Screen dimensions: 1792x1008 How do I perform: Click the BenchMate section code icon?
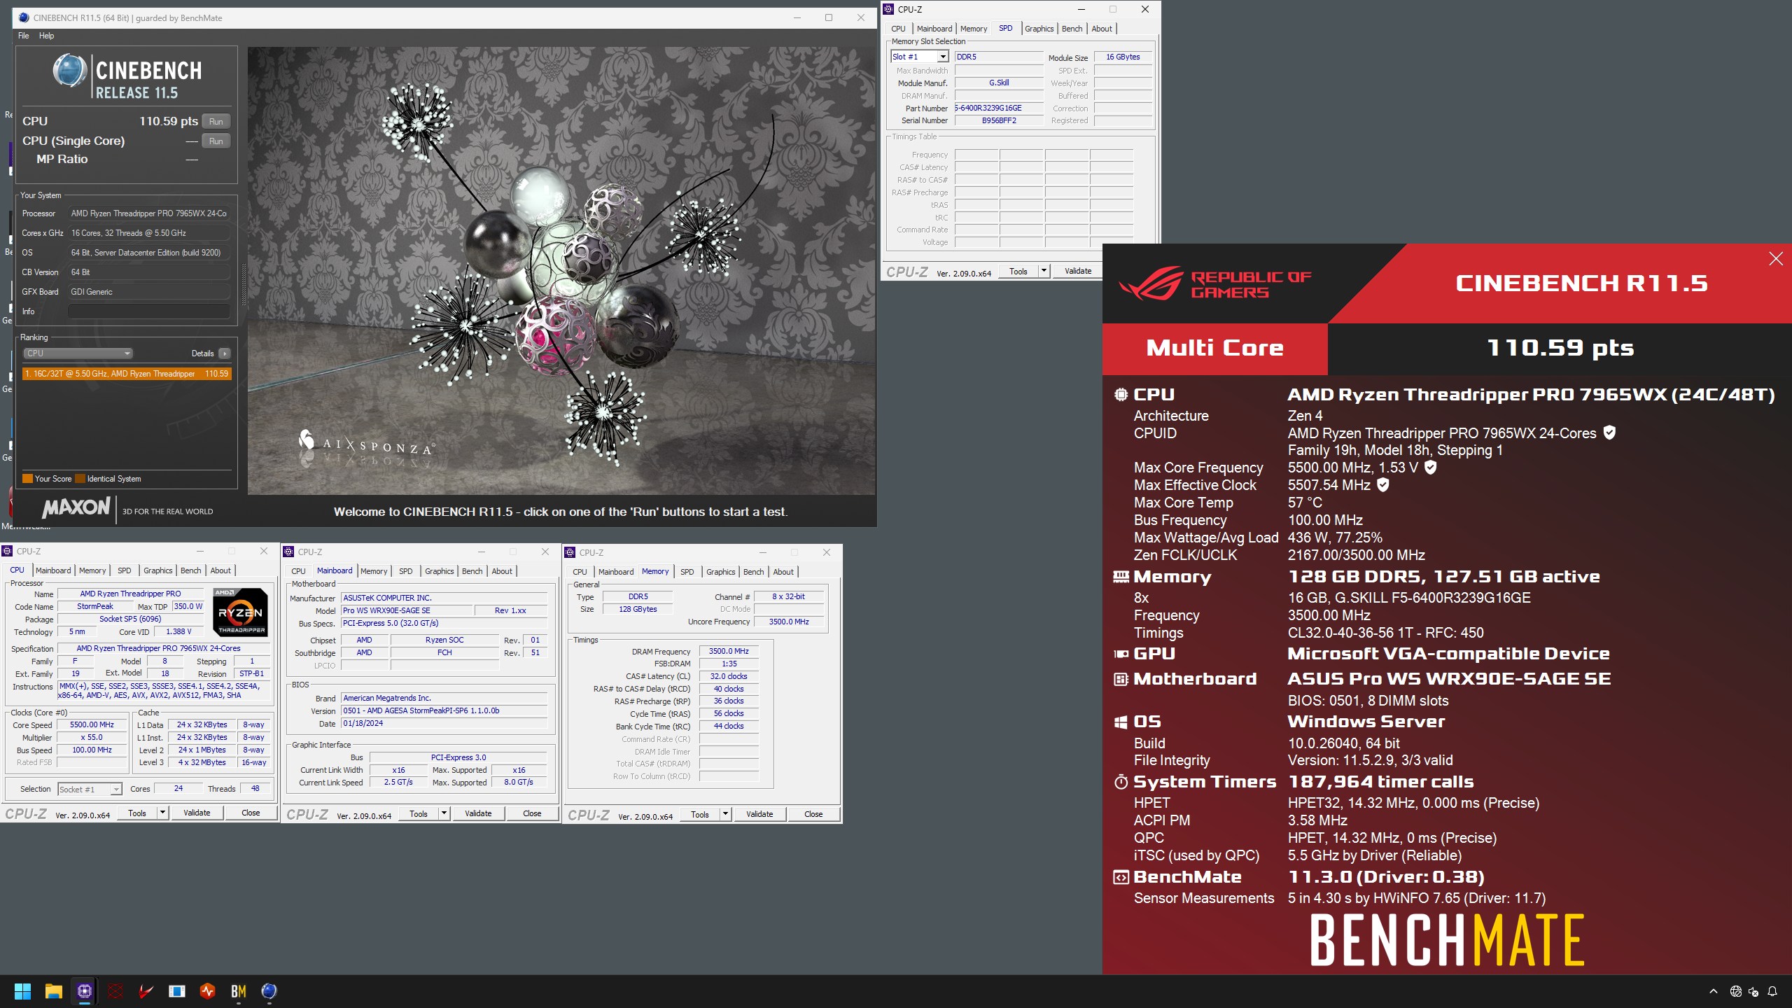coord(1121,877)
